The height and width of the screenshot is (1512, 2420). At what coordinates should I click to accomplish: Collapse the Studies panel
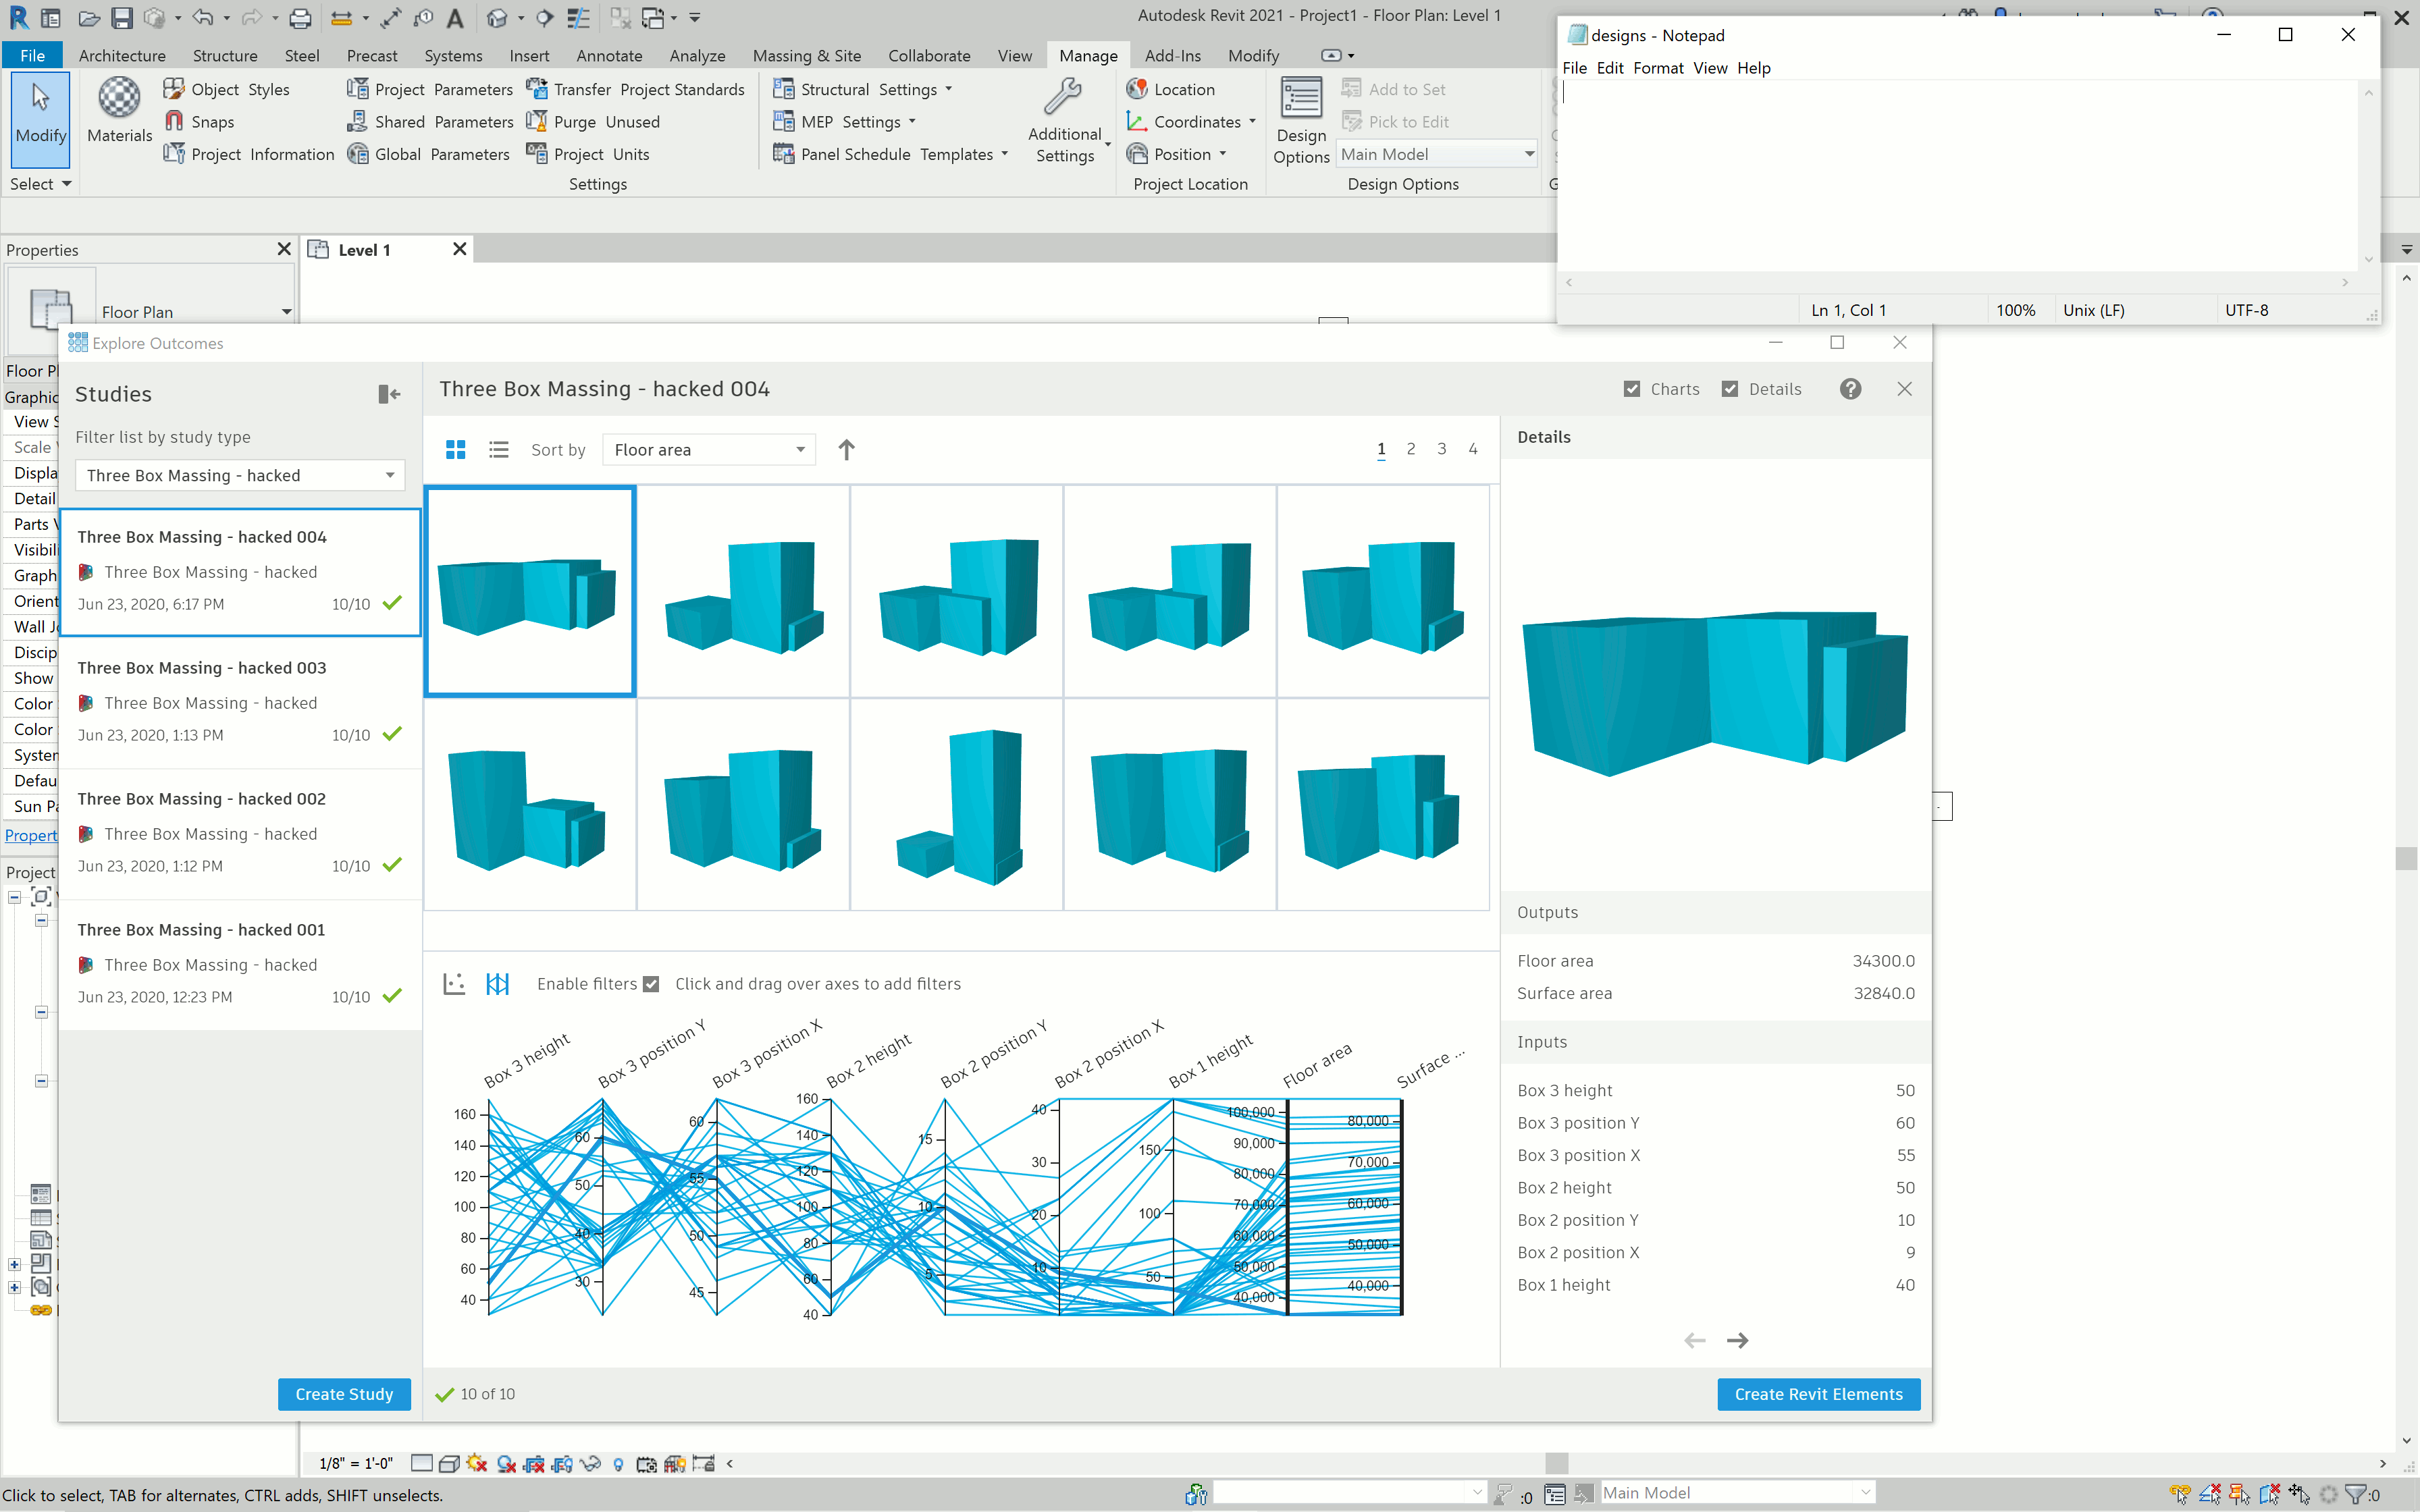[x=389, y=394]
